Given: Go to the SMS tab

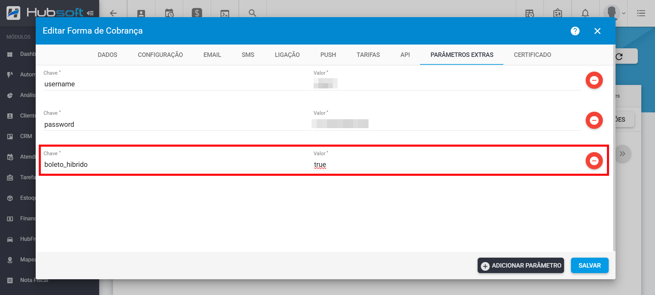Looking at the screenshot, I should coord(248,55).
